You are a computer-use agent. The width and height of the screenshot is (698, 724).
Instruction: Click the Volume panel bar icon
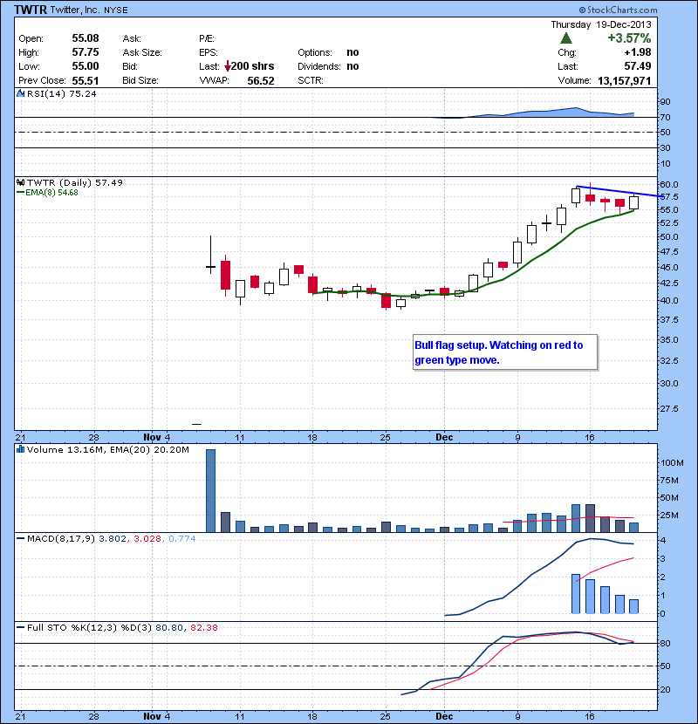[x=20, y=449]
